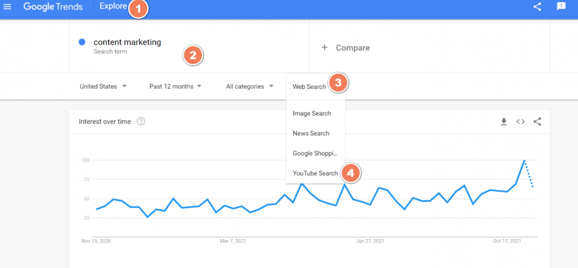The image size is (578, 268).
Task: Expand the All categories dropdown
Action: click(250, 86)
